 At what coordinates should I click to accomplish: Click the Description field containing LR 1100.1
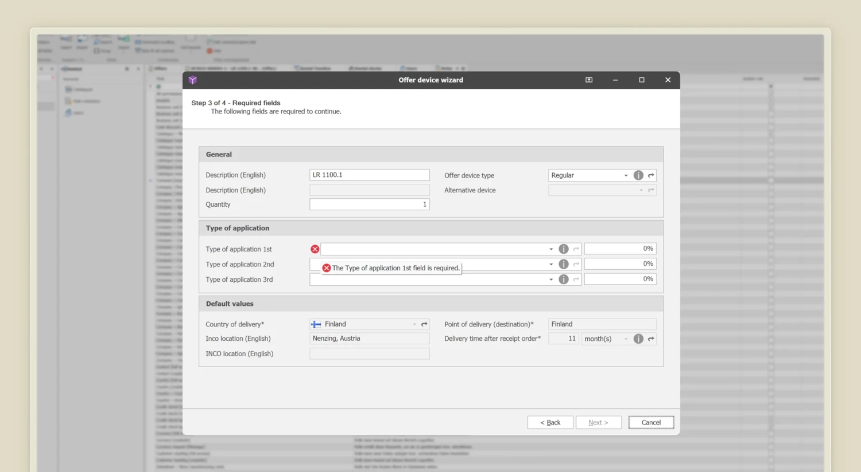[x=370, y=175]
